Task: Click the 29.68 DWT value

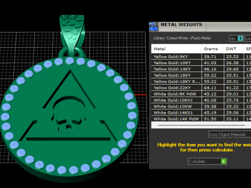Action: tap(232, 69)
